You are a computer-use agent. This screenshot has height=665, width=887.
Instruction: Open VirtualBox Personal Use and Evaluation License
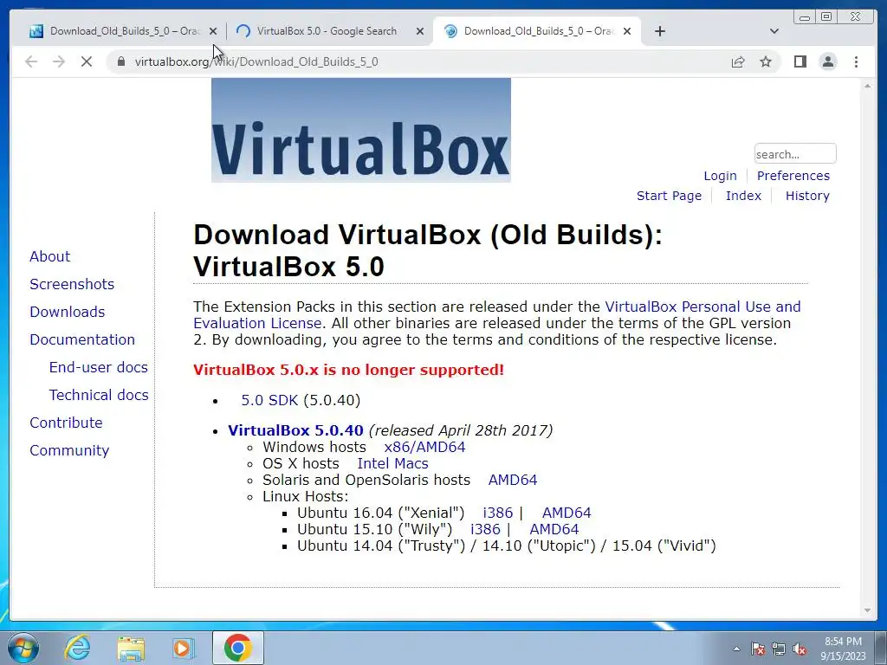coord(496,314)
